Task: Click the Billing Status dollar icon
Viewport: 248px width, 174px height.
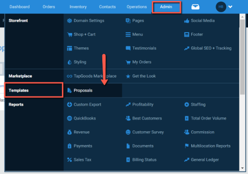Action: [x=128, y=160]
